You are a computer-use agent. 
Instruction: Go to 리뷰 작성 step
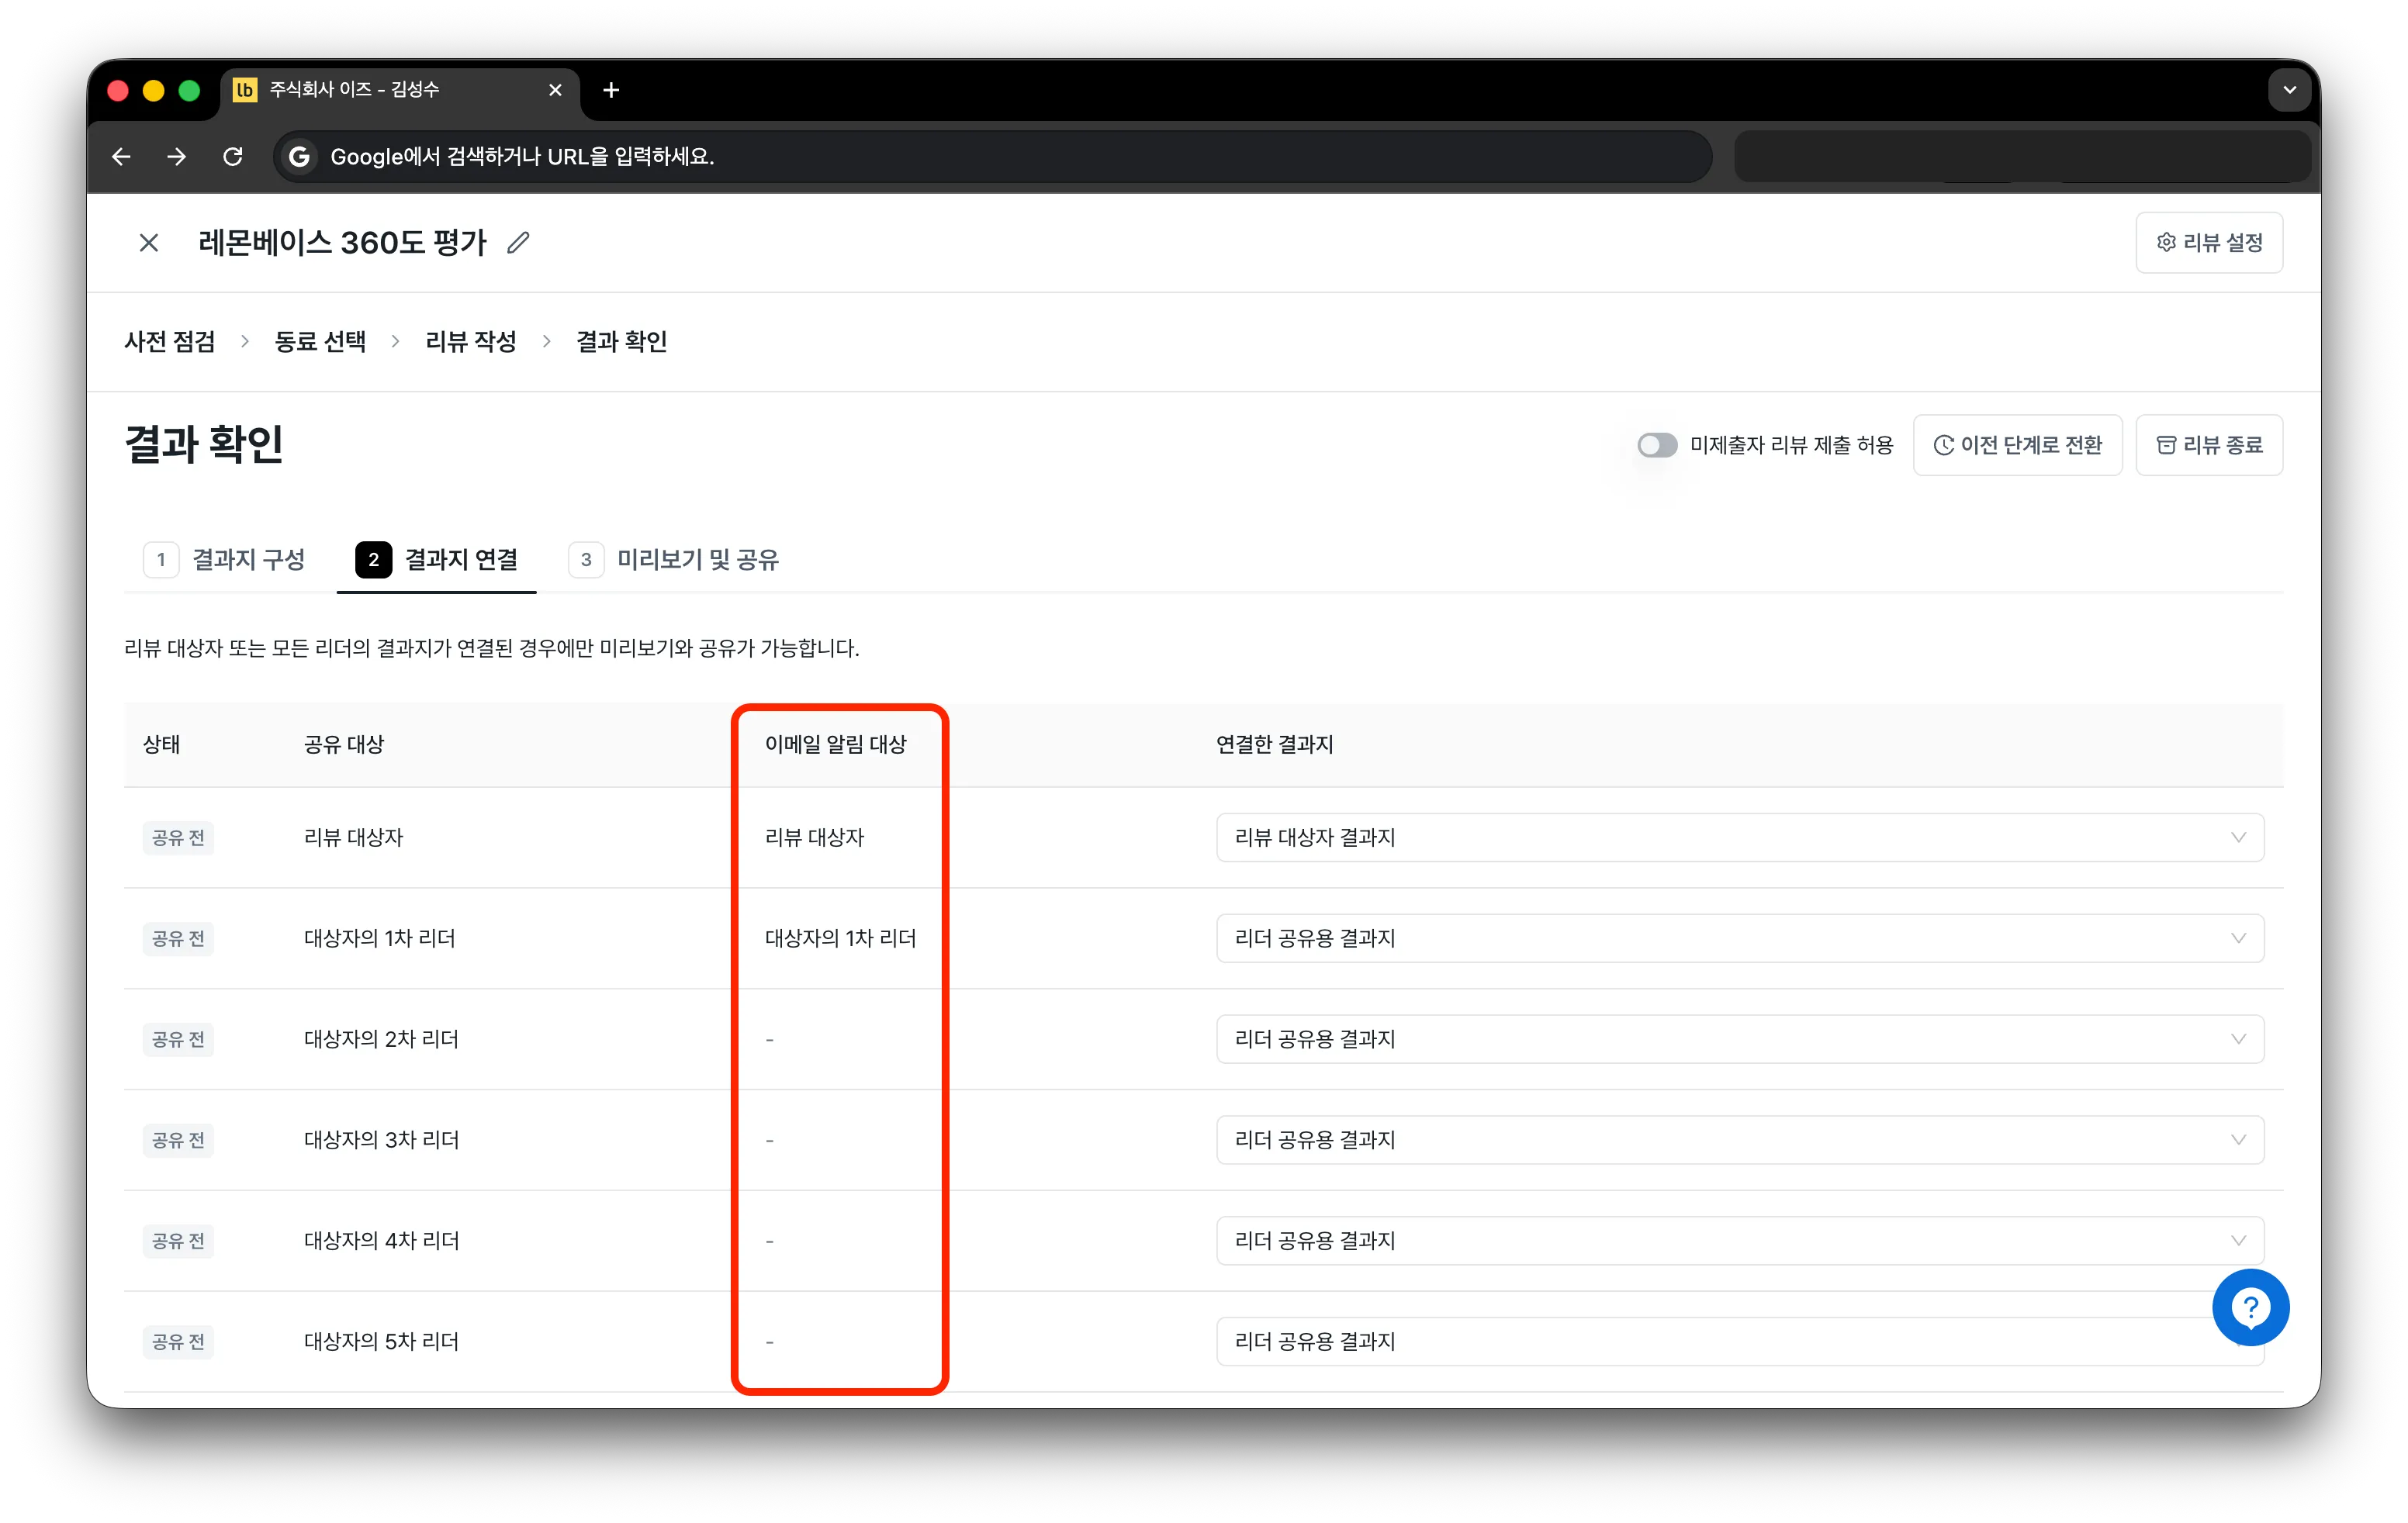471,342
